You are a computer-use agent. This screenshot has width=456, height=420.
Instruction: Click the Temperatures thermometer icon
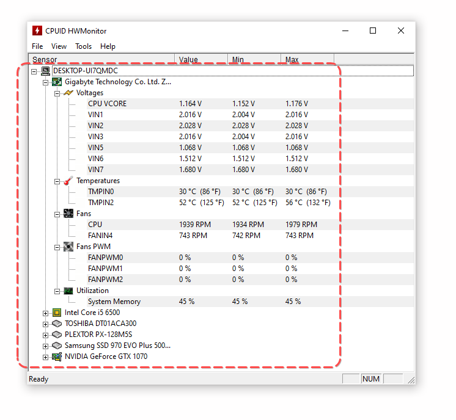point(68,181)
